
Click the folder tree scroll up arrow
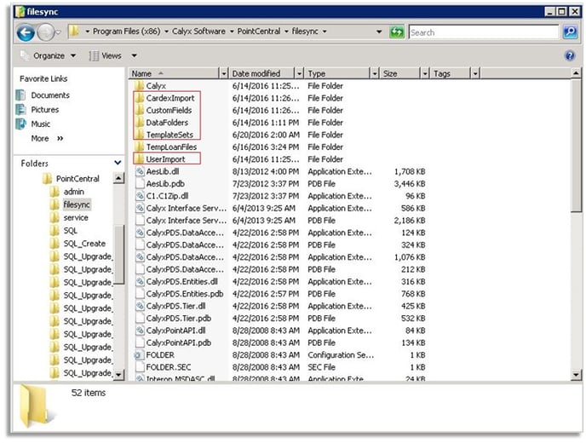click(118, 178)
